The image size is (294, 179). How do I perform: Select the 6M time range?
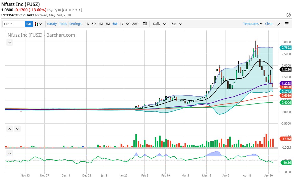[x=115, y=24]
